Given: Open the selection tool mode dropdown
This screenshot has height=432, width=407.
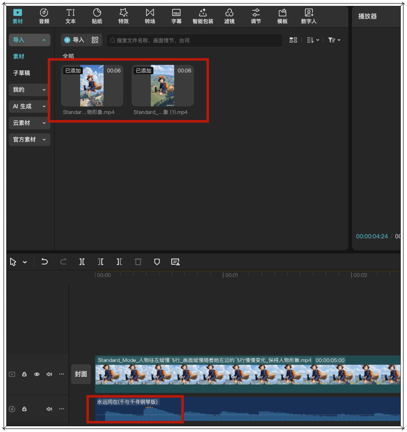Looking at the screenshot, I should point(25,262).
